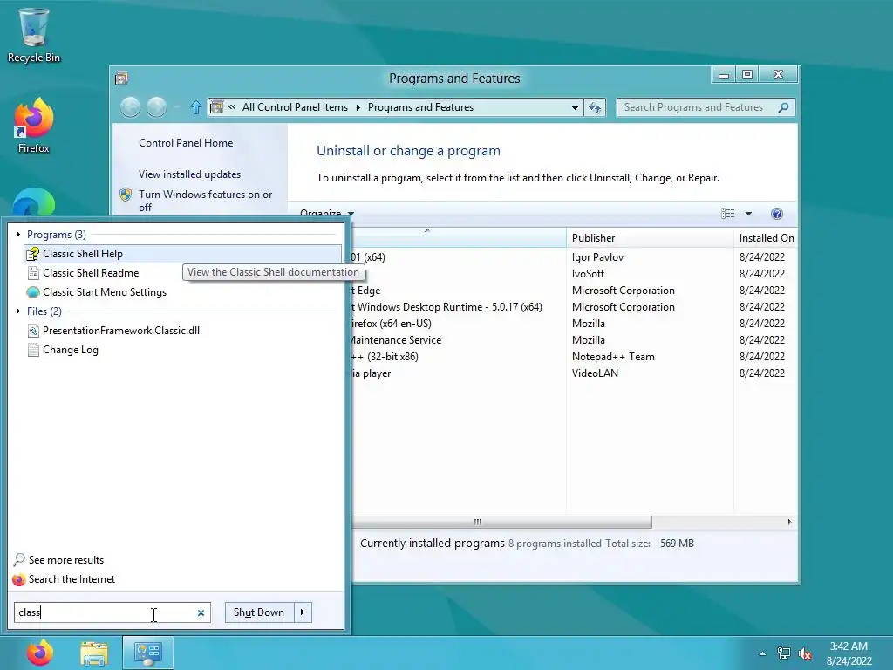The width and height of the screenshot is (893, 670).
Task: Select the Firefox (x64 en-US) row
Action: 572,323
